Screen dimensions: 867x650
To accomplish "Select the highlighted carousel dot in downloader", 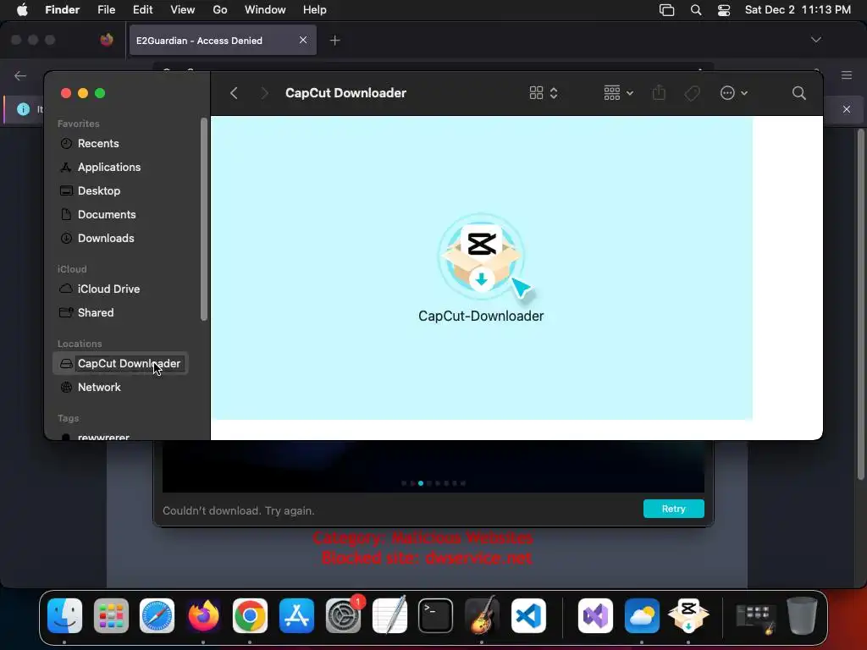I will [421, 483].
